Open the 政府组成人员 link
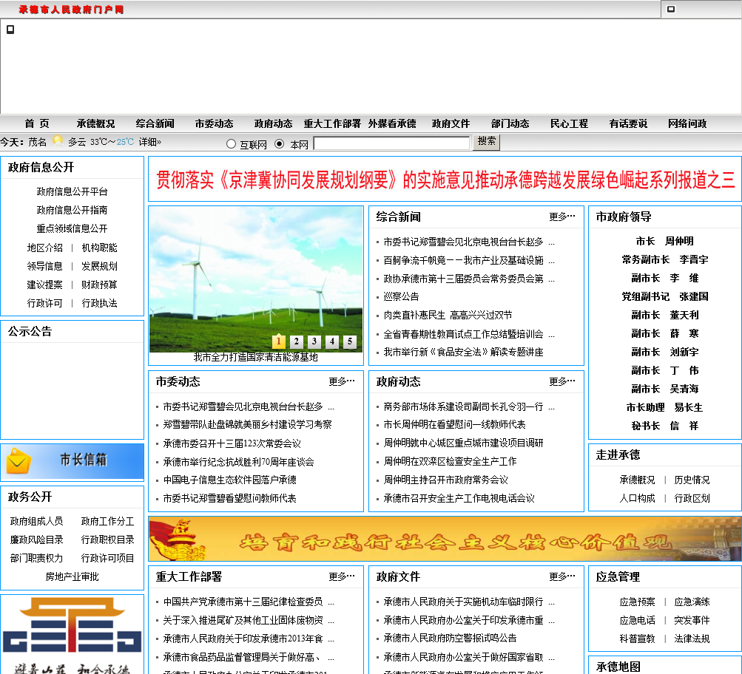 pos(36,521)
